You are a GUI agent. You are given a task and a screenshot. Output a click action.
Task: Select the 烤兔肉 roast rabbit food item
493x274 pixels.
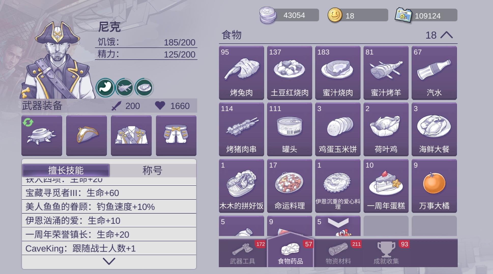tap(241, 73)
